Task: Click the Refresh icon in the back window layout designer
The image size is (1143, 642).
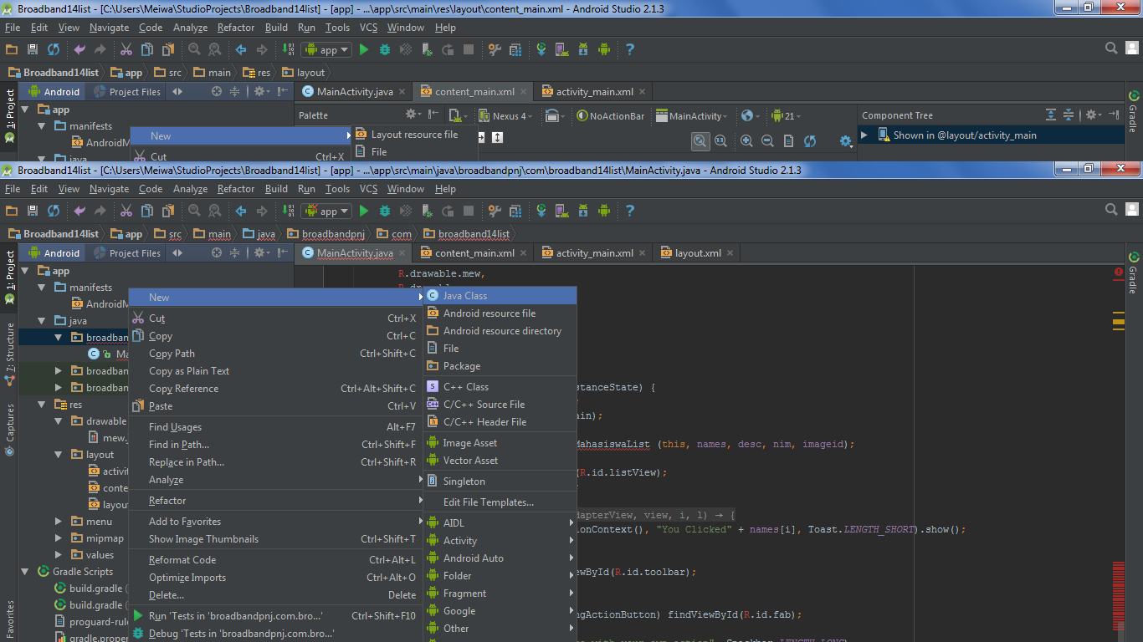Action: point(810,141)
